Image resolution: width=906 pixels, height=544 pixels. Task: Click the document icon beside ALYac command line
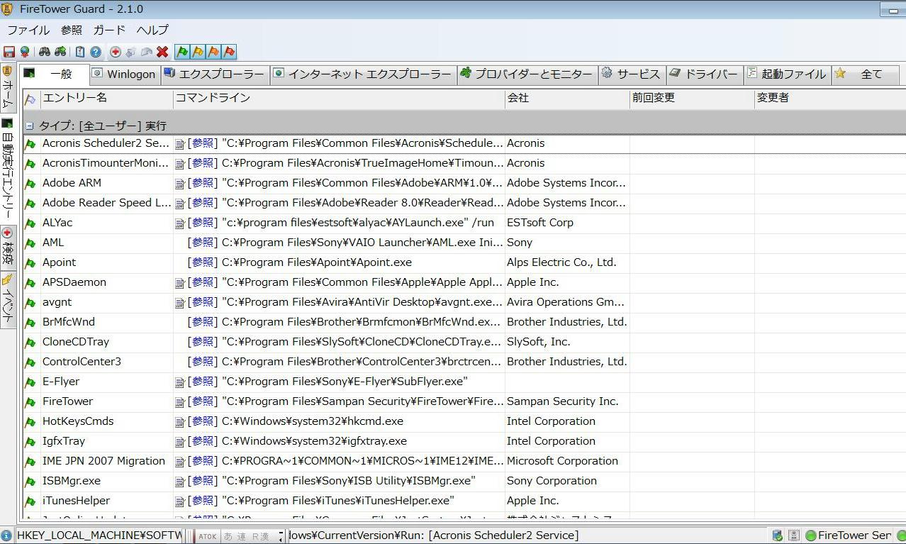[x=180, y=223]
